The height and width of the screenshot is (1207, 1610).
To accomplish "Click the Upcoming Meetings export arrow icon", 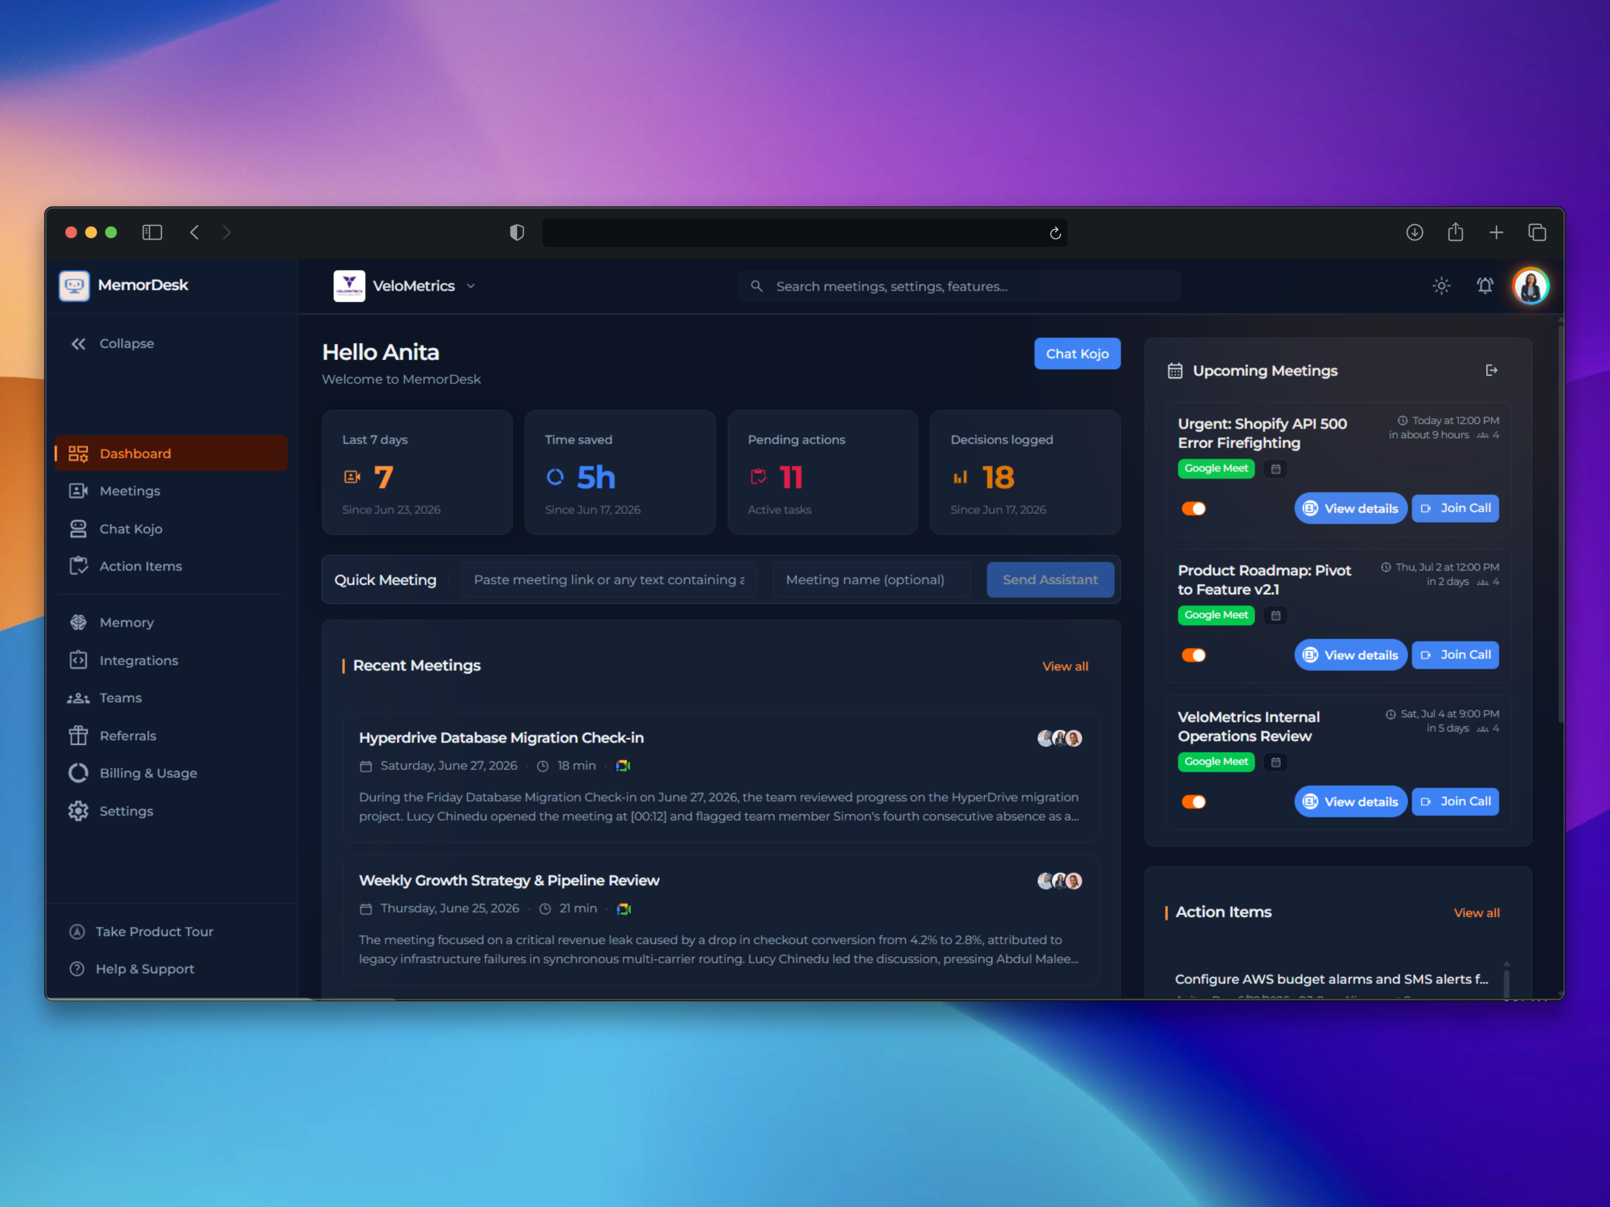I will pos(1491,370).
